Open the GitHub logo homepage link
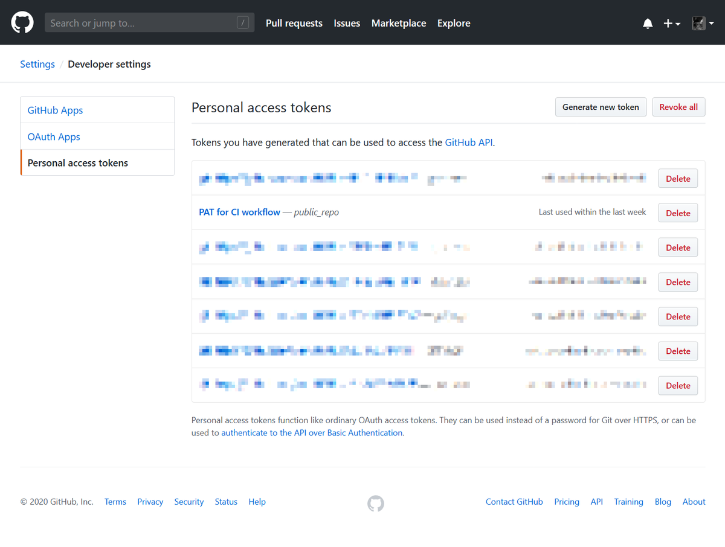 tap(22, 23)
